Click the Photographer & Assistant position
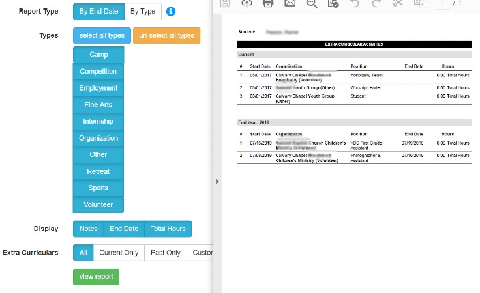Screen dimensions: 480x293 365,158
